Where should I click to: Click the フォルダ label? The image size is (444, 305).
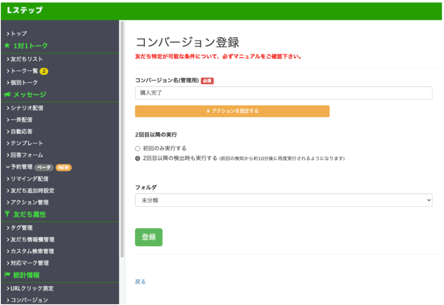tap(146, 187)
